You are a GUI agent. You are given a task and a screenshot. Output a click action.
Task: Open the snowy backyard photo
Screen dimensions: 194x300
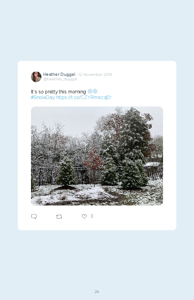97,156
